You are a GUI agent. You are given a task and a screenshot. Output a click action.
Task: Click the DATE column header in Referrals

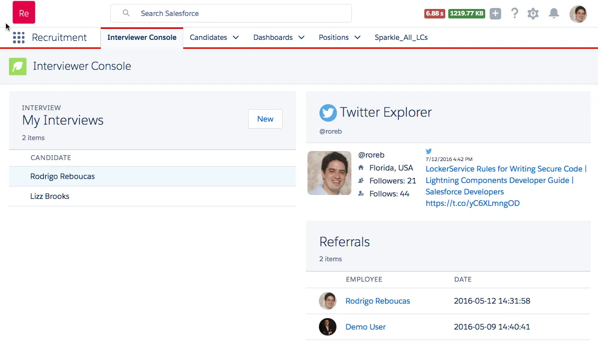[463, 279]
